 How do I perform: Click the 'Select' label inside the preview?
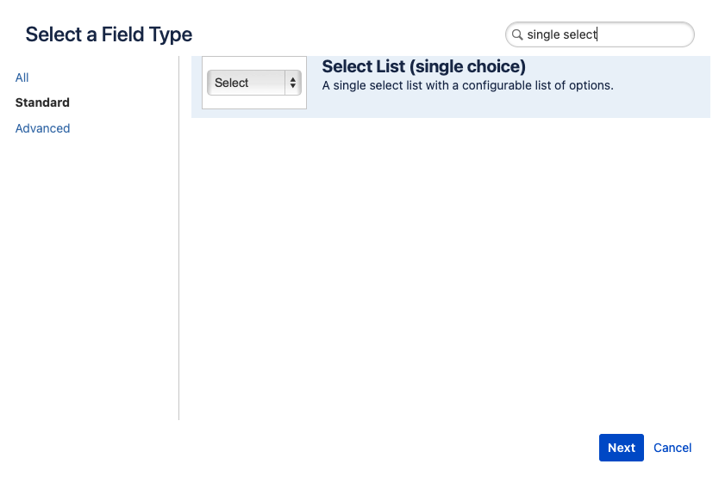tap(232, 83)
